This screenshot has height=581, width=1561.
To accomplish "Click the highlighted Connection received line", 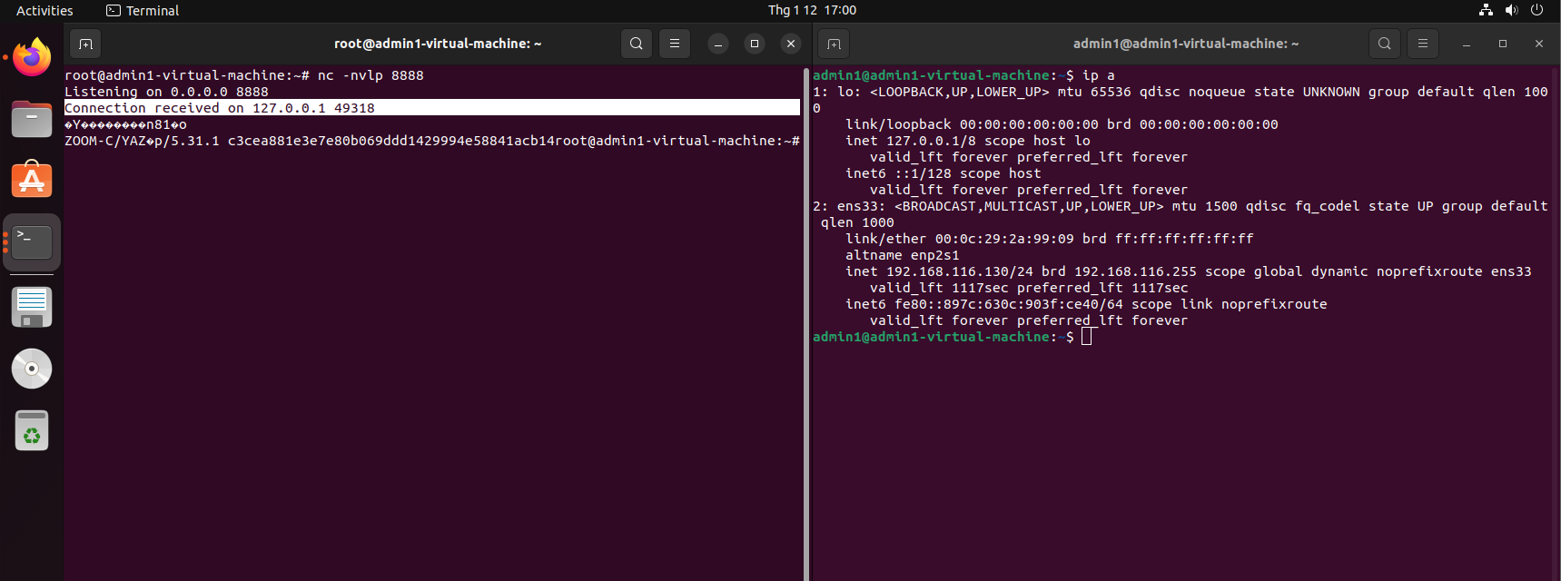I will pos(431,108).
